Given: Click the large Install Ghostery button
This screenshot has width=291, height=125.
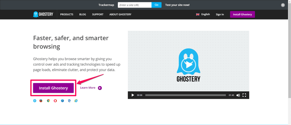Looking at the screenshot, I should point(54,88).
